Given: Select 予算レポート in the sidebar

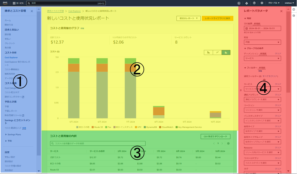Looking at the screenshot, I should (11, 111).
